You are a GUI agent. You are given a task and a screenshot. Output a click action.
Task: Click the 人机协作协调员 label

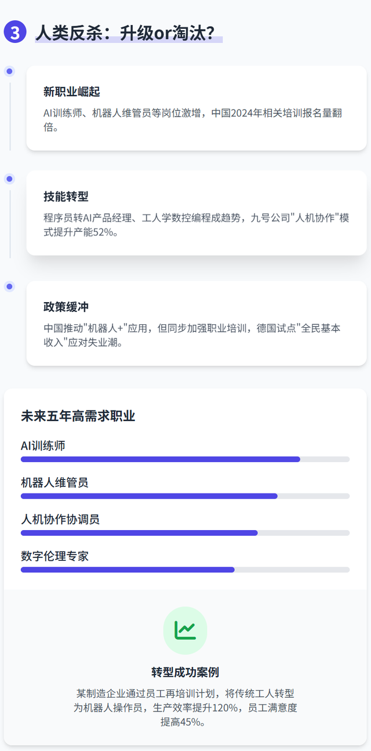tap(60, 519)
